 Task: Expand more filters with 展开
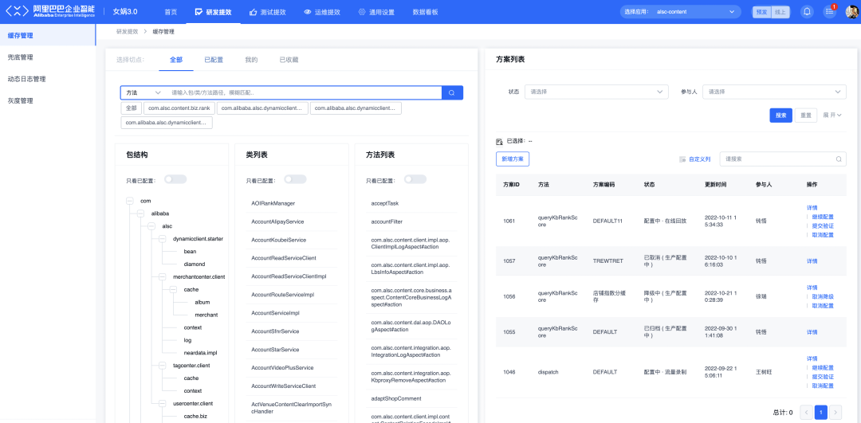832,116
